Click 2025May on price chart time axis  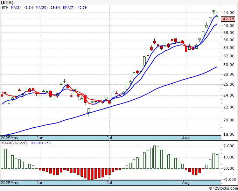coord(9,138)
